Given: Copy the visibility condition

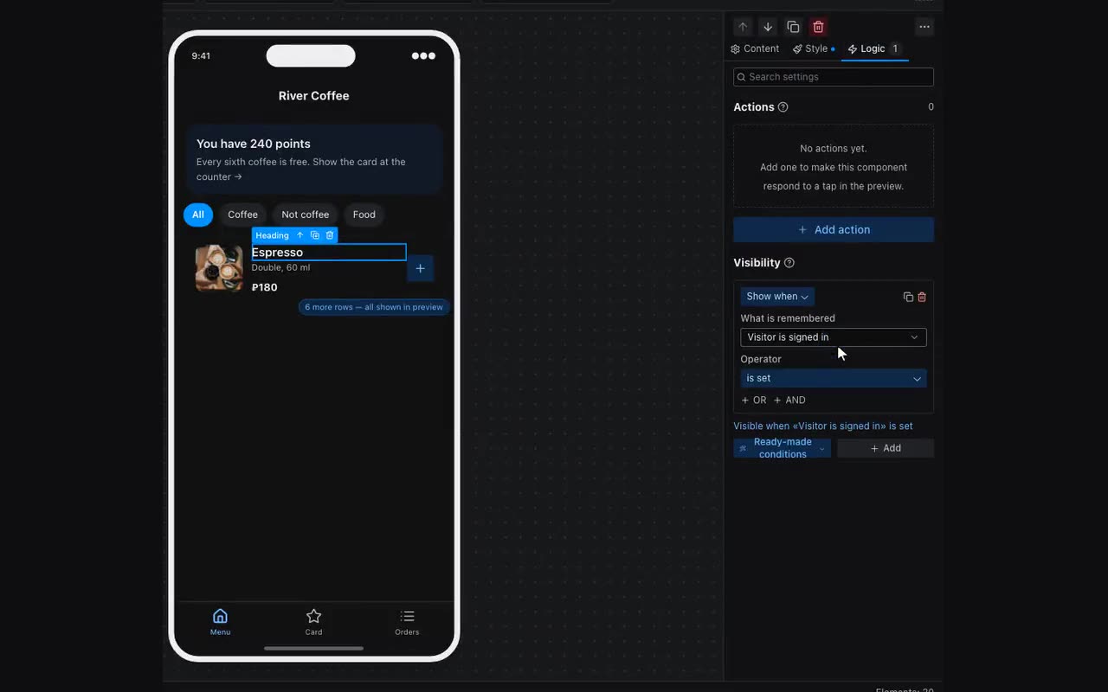Looking at the screenshot, I should pyautogui.click(x=908, y=297).
